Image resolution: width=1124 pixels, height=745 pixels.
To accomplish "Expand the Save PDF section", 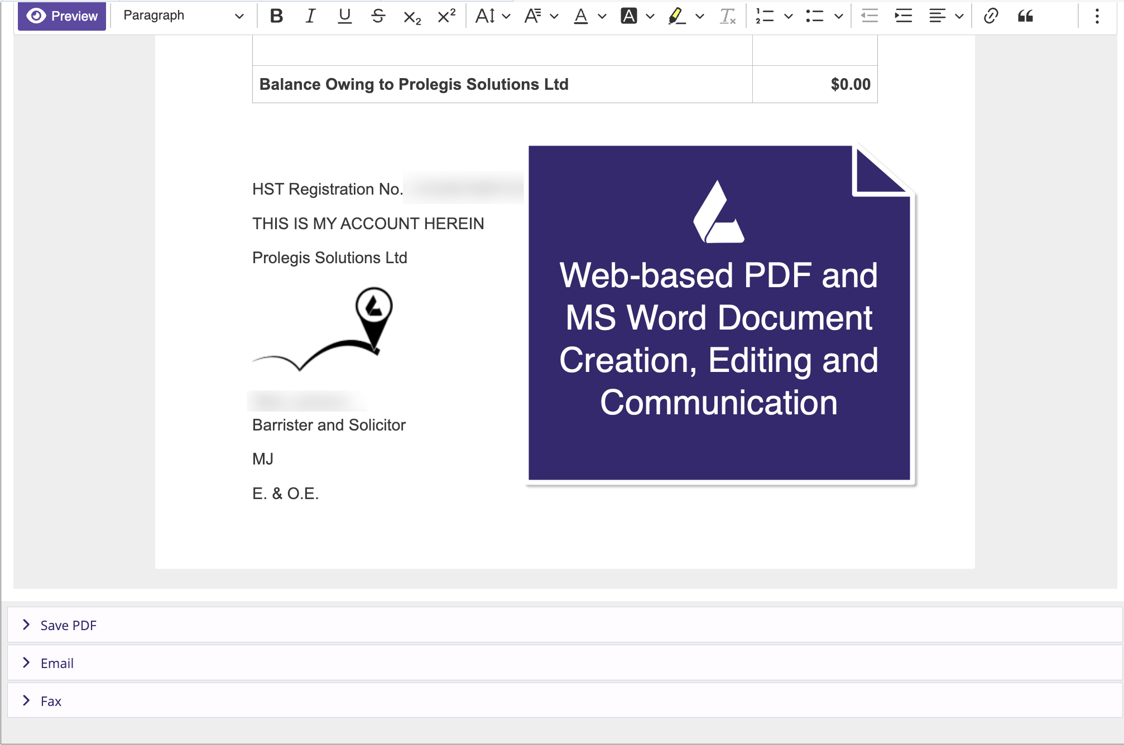I will pos(68,625).
